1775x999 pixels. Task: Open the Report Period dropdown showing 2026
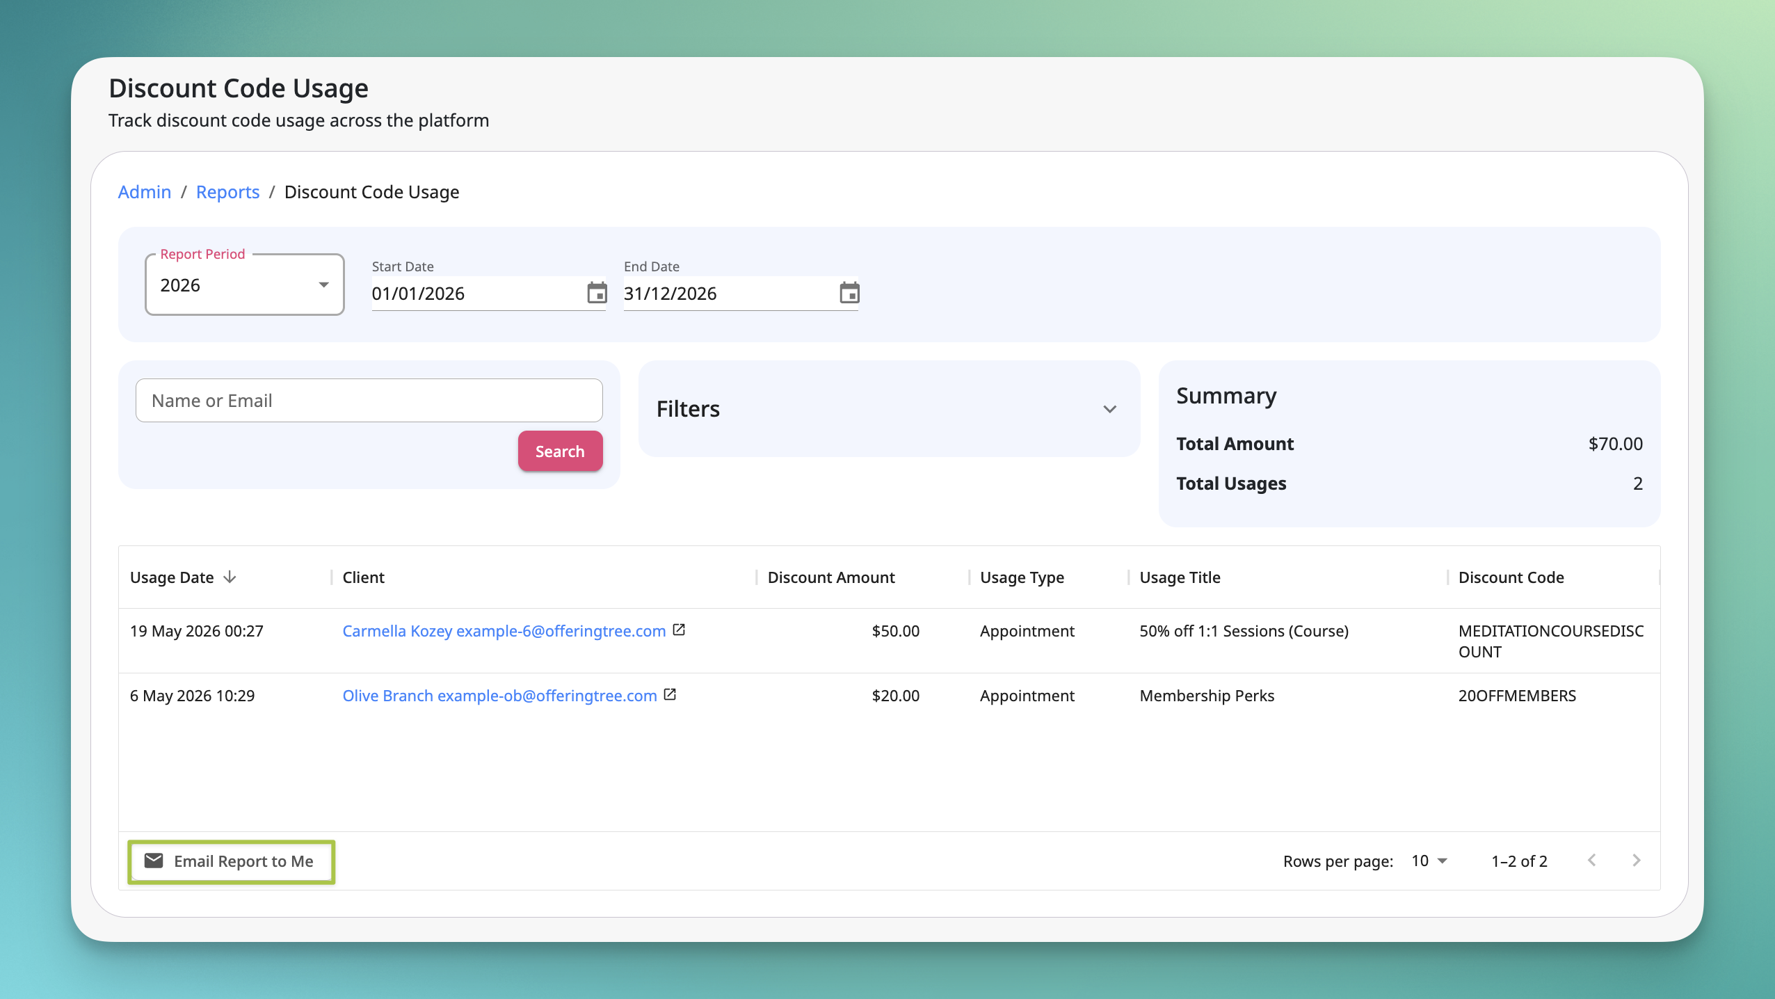[245, 285]
